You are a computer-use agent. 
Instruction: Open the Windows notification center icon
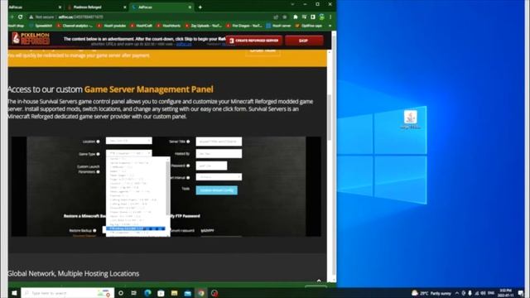pyautogui.click(x=521, y=293)
